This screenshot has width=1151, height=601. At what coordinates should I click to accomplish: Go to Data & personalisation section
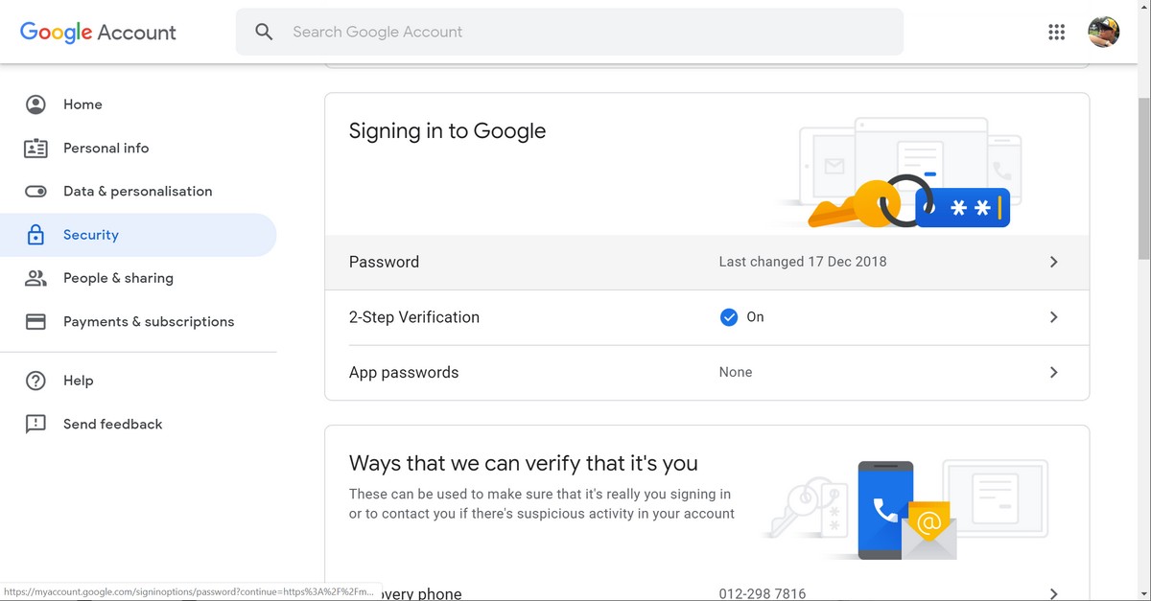(x=137, y=192)
